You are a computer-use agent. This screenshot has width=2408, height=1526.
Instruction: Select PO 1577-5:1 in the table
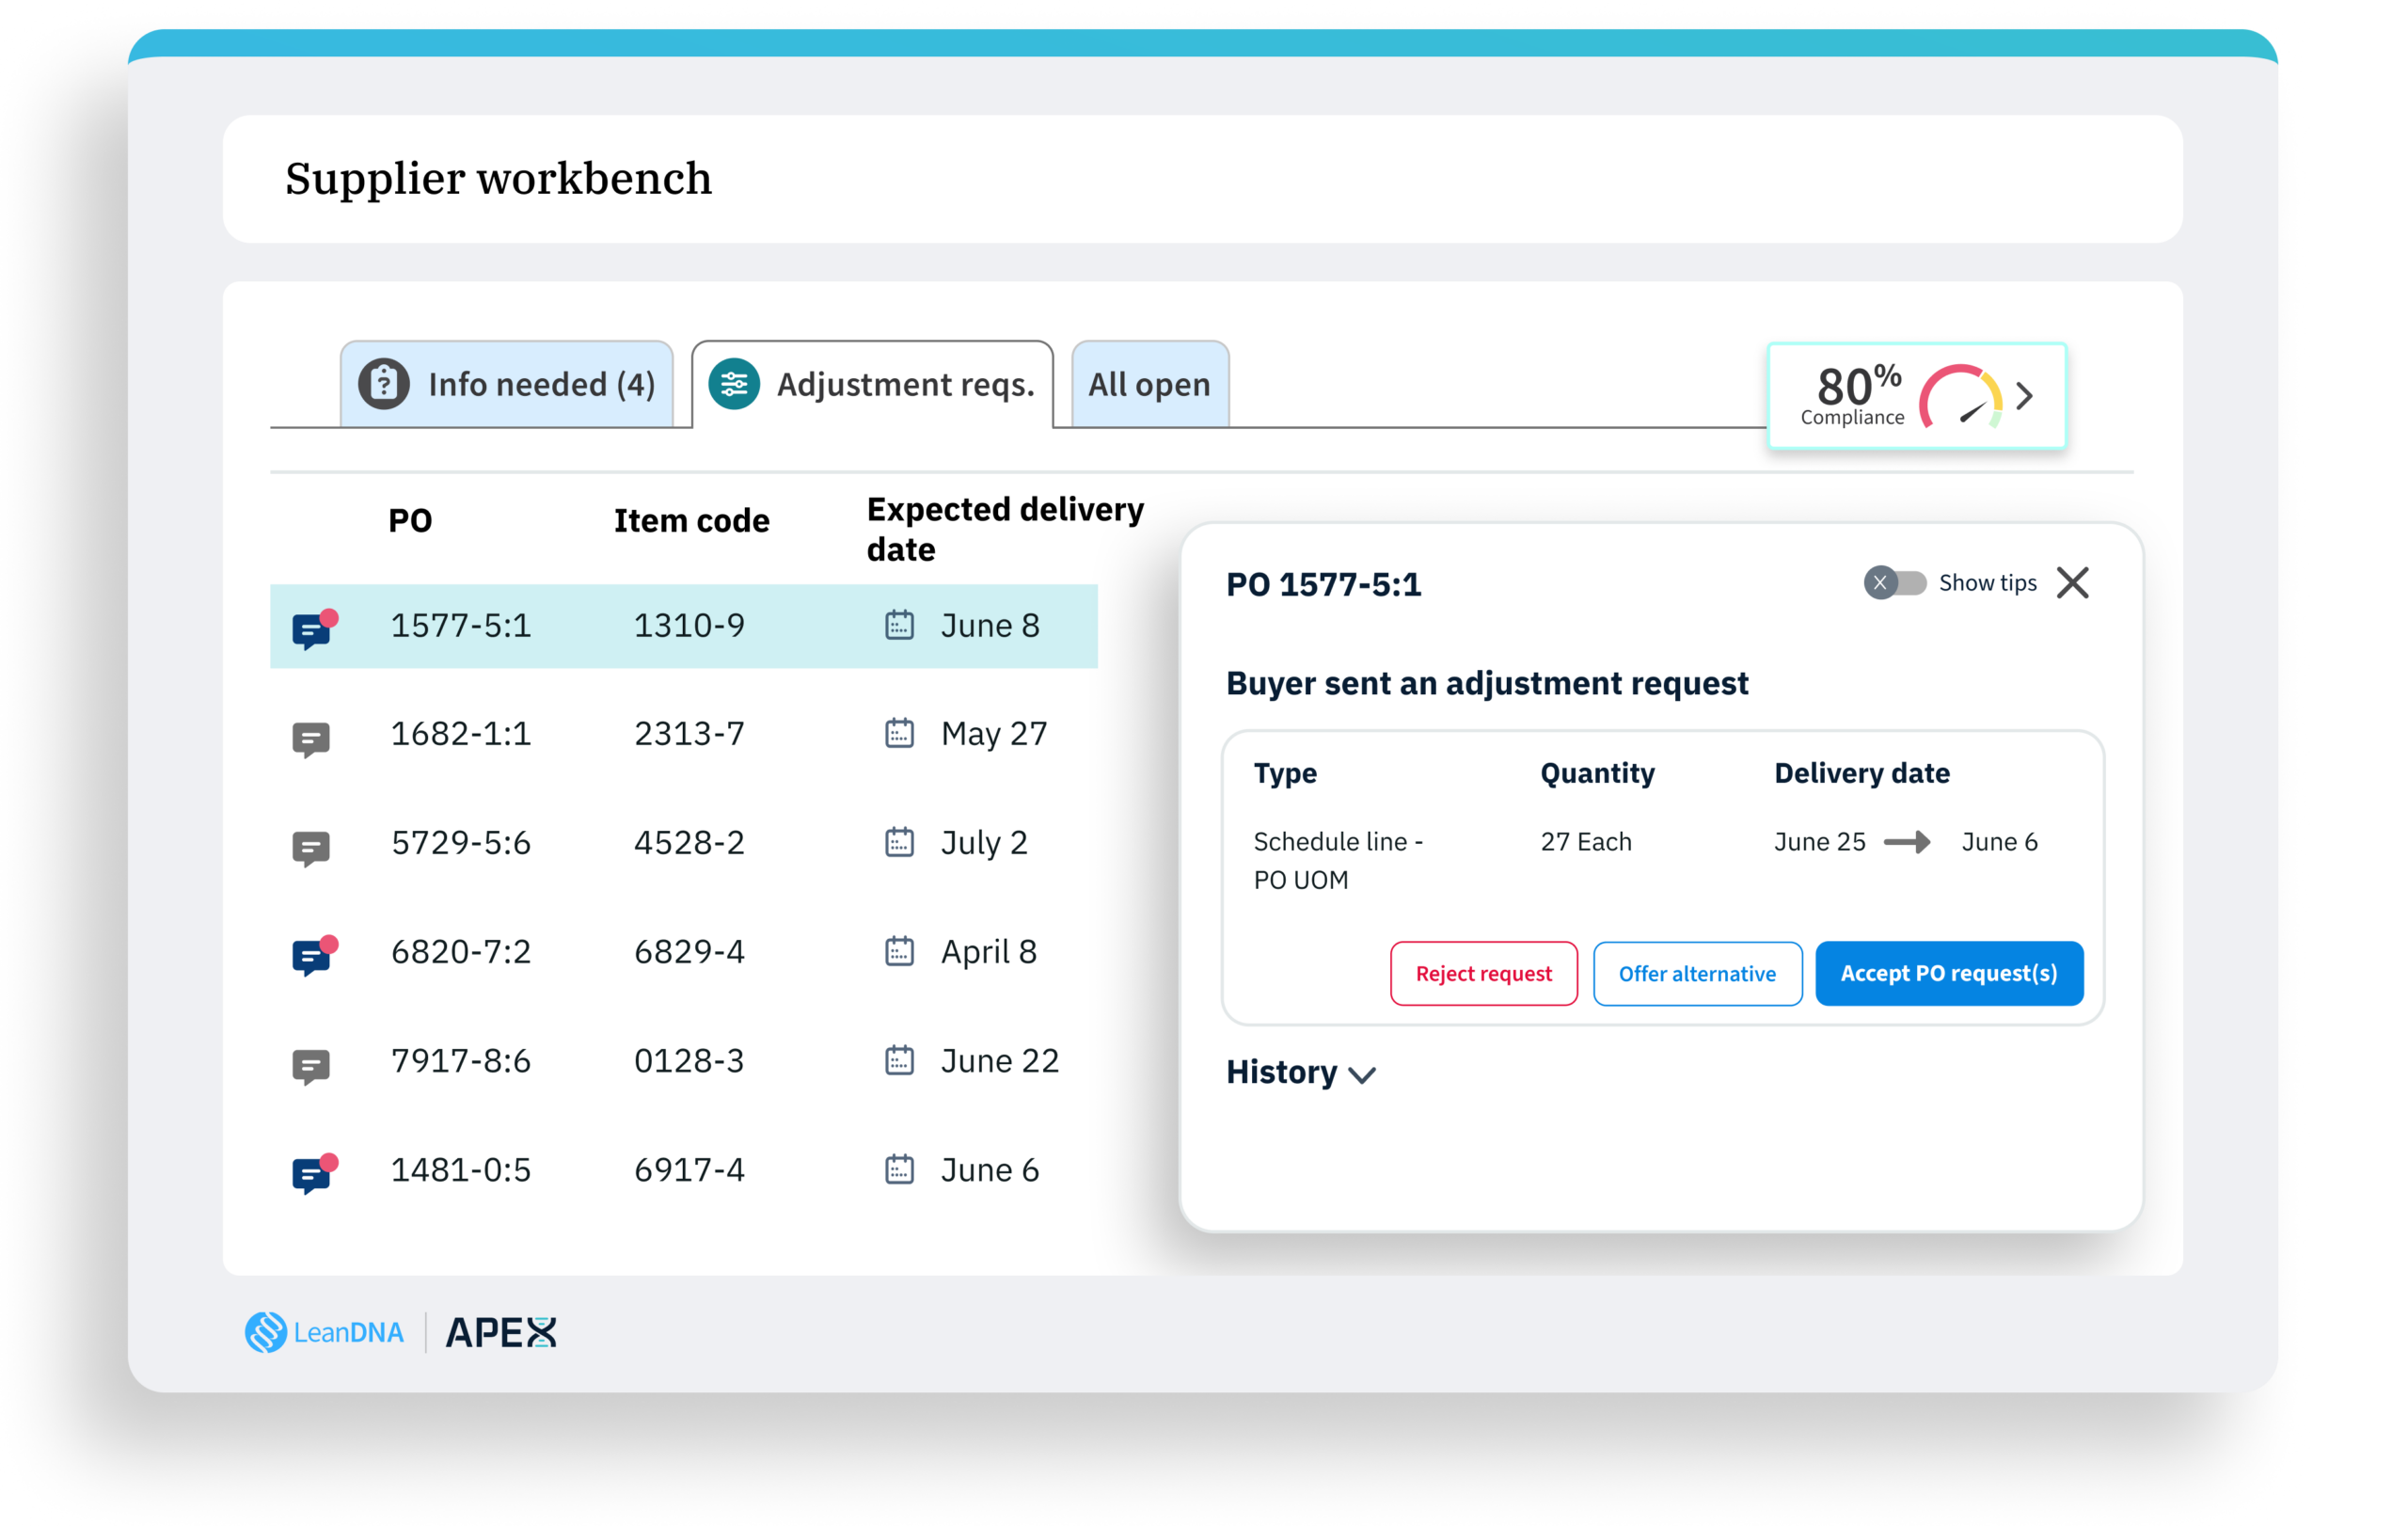pos(684,626)
